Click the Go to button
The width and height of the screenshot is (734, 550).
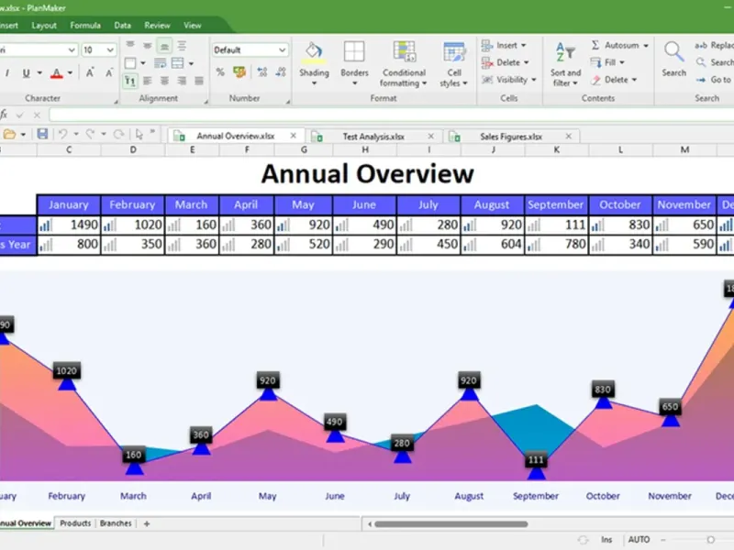coord(714,80)
